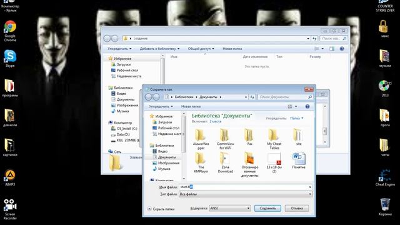Click the file name input field 'start.b'
This screenshot has height=225, width=400.
pos(243,187)
